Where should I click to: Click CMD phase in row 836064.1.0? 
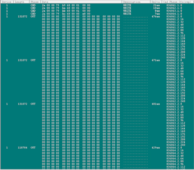tap(33, 14)
